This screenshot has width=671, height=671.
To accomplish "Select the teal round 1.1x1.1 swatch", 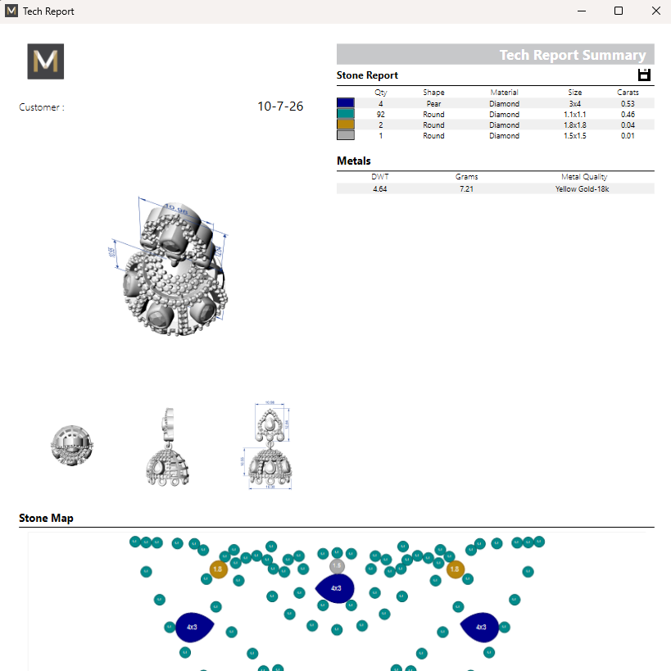I will pyautogui.click(x=346, y=114).
